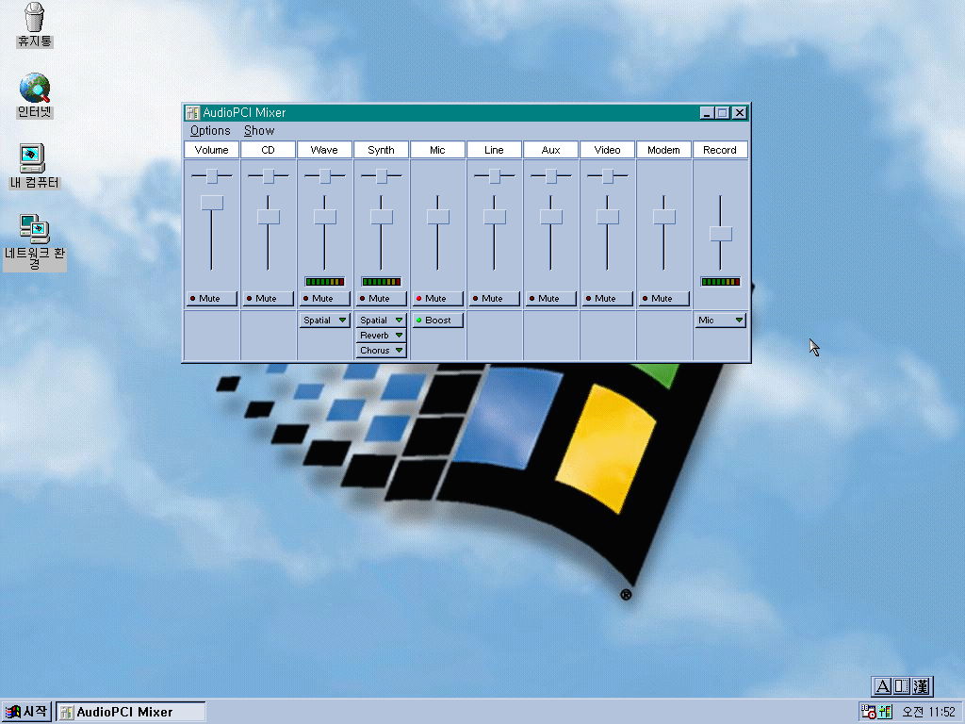Mute the Volume channel

click(x=212, y=299)
